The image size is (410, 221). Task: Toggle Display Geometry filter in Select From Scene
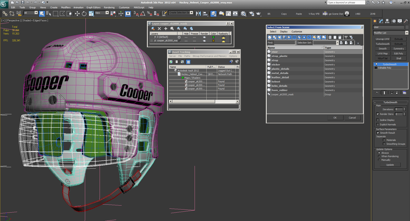[270, 37]
